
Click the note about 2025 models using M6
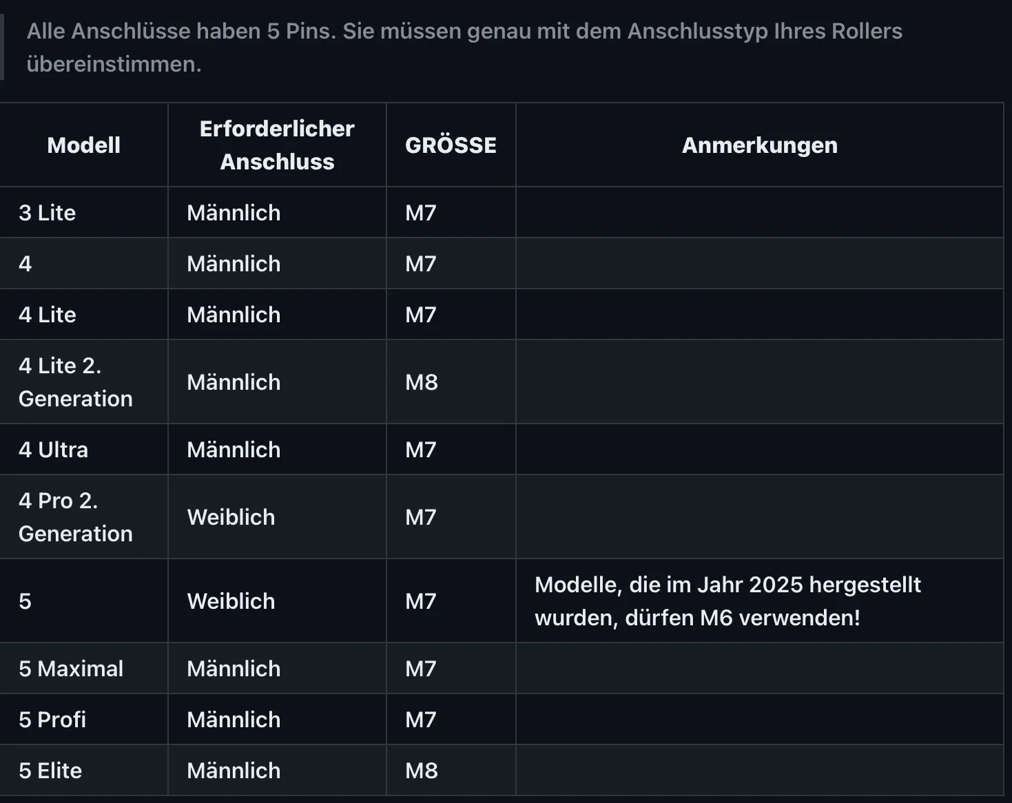pos(727,601)
